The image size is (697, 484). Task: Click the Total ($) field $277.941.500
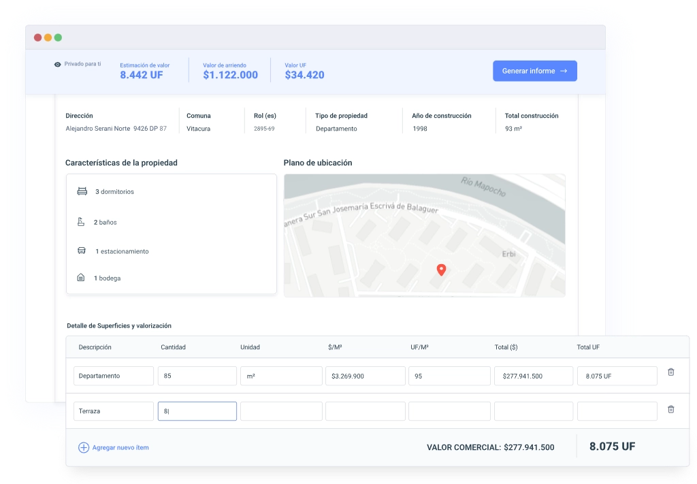(534, 376)
